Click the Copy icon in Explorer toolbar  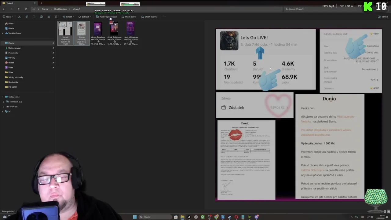tap(27, 17)
